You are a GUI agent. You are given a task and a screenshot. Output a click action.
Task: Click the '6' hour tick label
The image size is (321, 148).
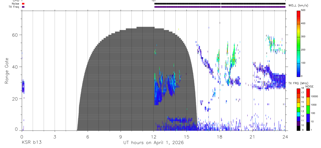88,137
